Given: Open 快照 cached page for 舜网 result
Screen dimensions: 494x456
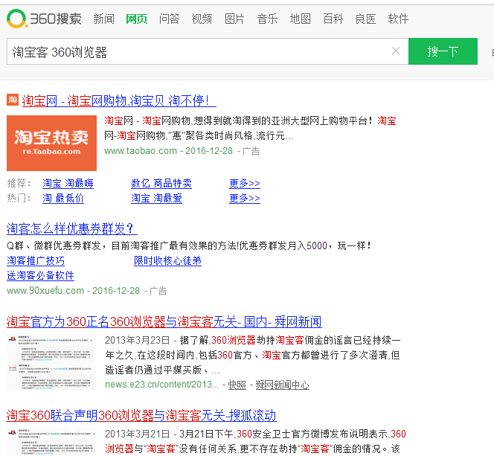Looking at the screenshot, I should [x=237, y=385].
